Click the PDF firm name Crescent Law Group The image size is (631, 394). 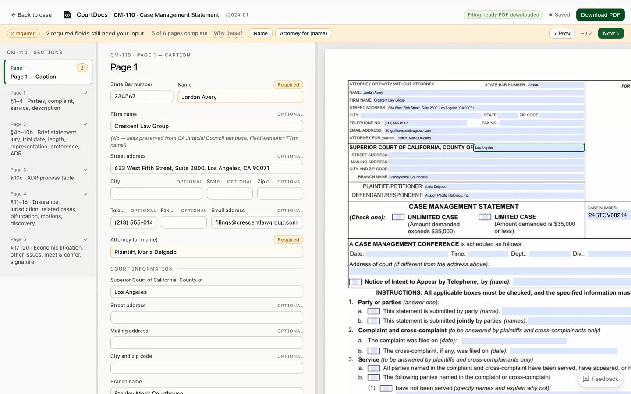478,100
